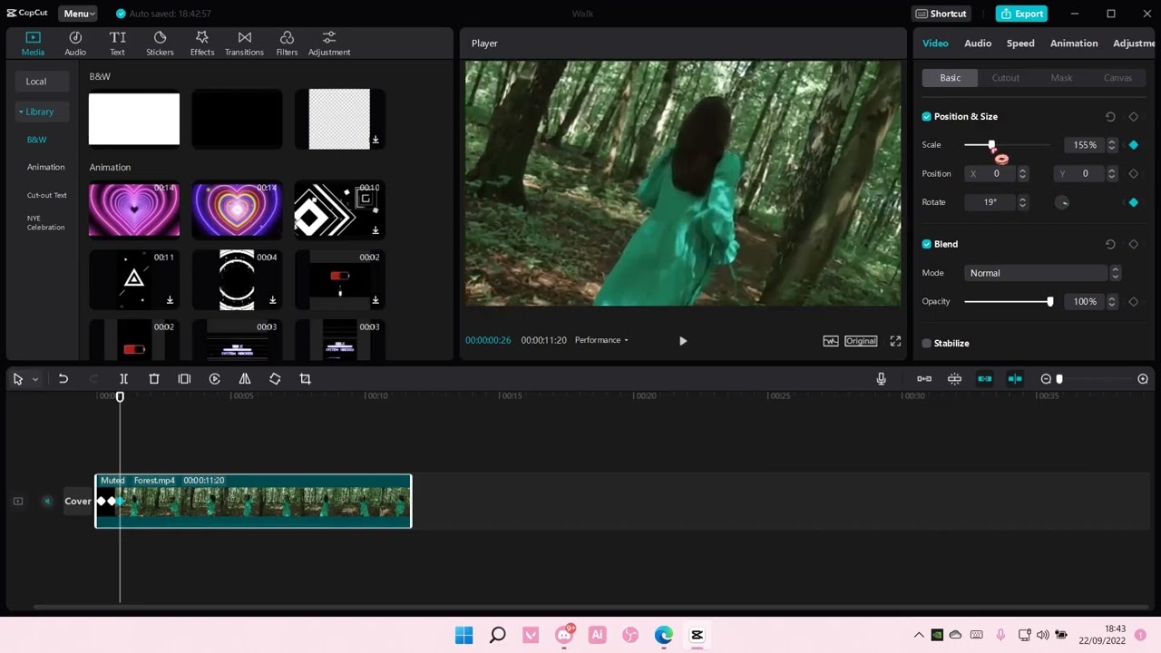The height and width of the screenshot is (653, 1161).
Task: Play the video preview
Action: coord(683,341)
